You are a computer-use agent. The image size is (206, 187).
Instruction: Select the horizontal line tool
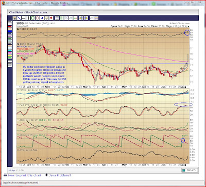coord(24,18)
